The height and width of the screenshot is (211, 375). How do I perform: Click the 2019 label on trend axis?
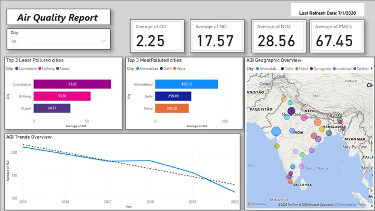pyautogui.click(x=193, y=202)
